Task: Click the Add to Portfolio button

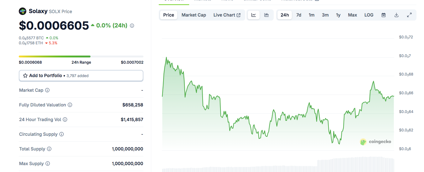Action: (x=81, y=76)
